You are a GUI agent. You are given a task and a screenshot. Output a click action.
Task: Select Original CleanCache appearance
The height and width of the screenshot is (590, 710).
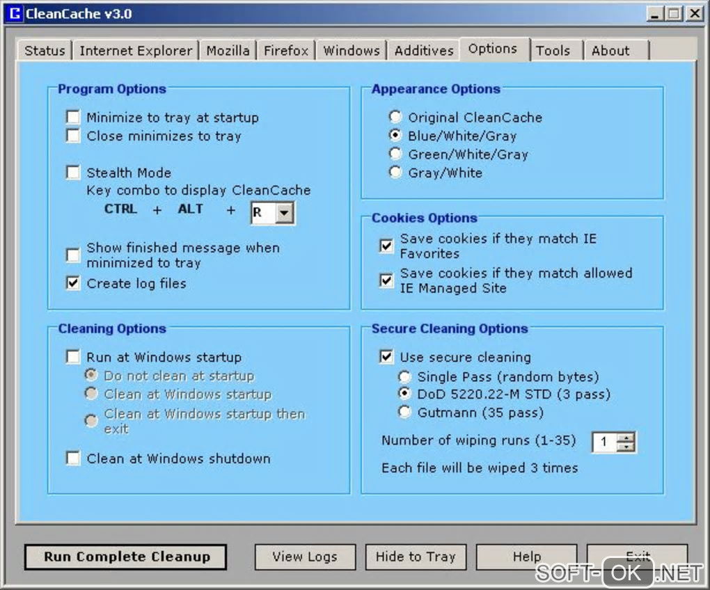coord(395,117)
